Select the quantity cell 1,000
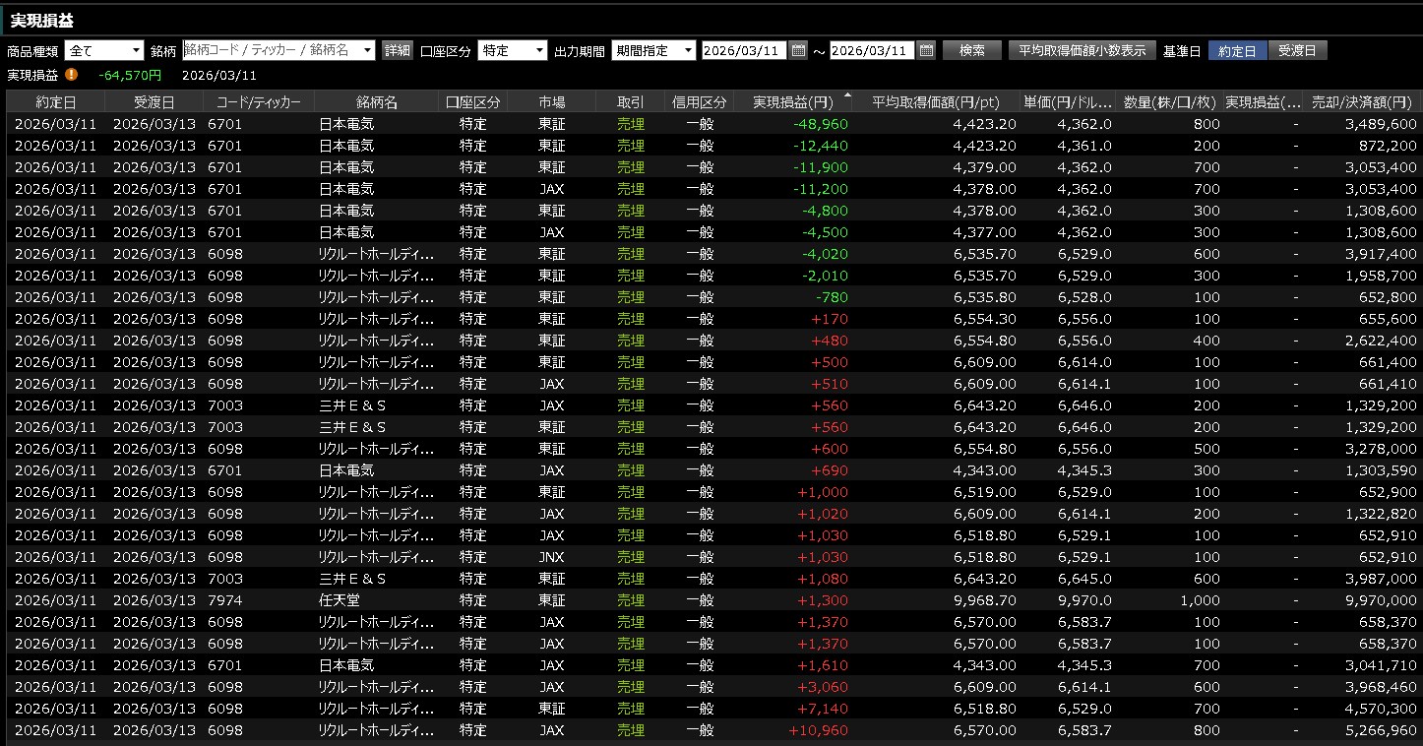 [1201, 600]
